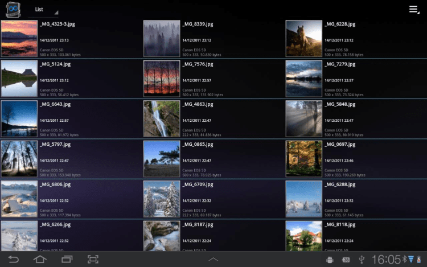
Task: Select the file name _MG_8187.jpg
Action: pyautogui.click(x=198, y=224)
